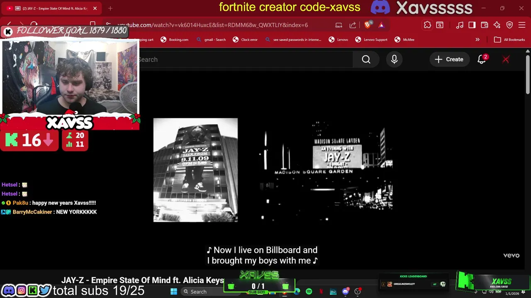This screenshot has height=298, width=531.
Task: Open YouTube notifications bell
Action: coord(482,60)
